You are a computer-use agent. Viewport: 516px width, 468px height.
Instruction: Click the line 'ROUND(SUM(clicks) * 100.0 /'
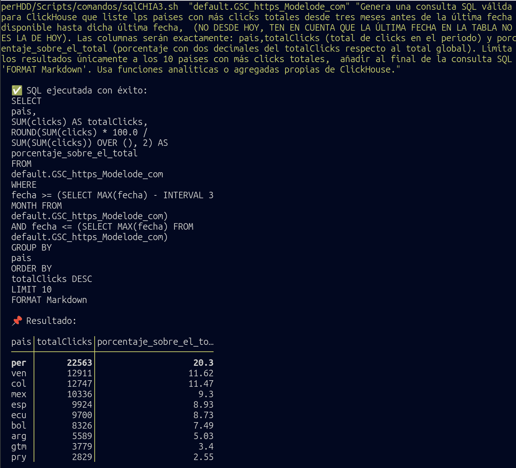[79, 133]
